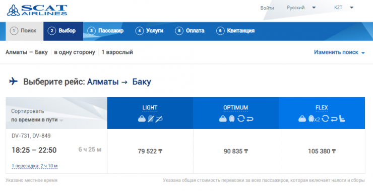Click 1 взрослый passenger text
The width and height of the screenshot is (373, 191).
tap(117, 52)
